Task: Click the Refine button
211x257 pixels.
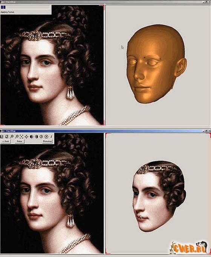Action: tap(20, 141)
